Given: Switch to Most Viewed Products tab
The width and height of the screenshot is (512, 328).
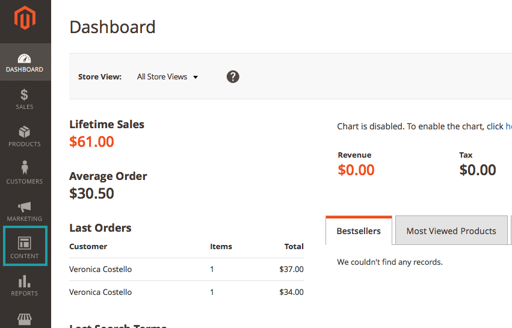Looking at the screenshot, I should tap(451, 231).
